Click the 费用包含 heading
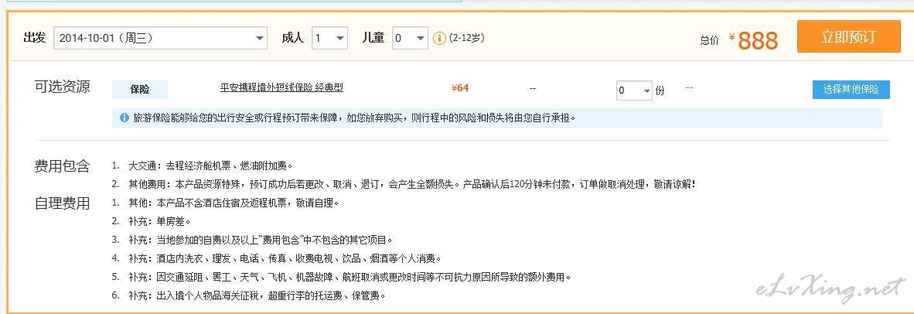914x314 pixels. point(63,166)
